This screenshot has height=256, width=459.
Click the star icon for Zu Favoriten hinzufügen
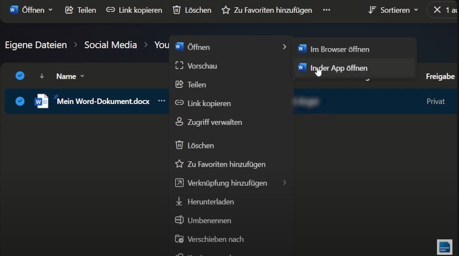[x=225, y=10]
